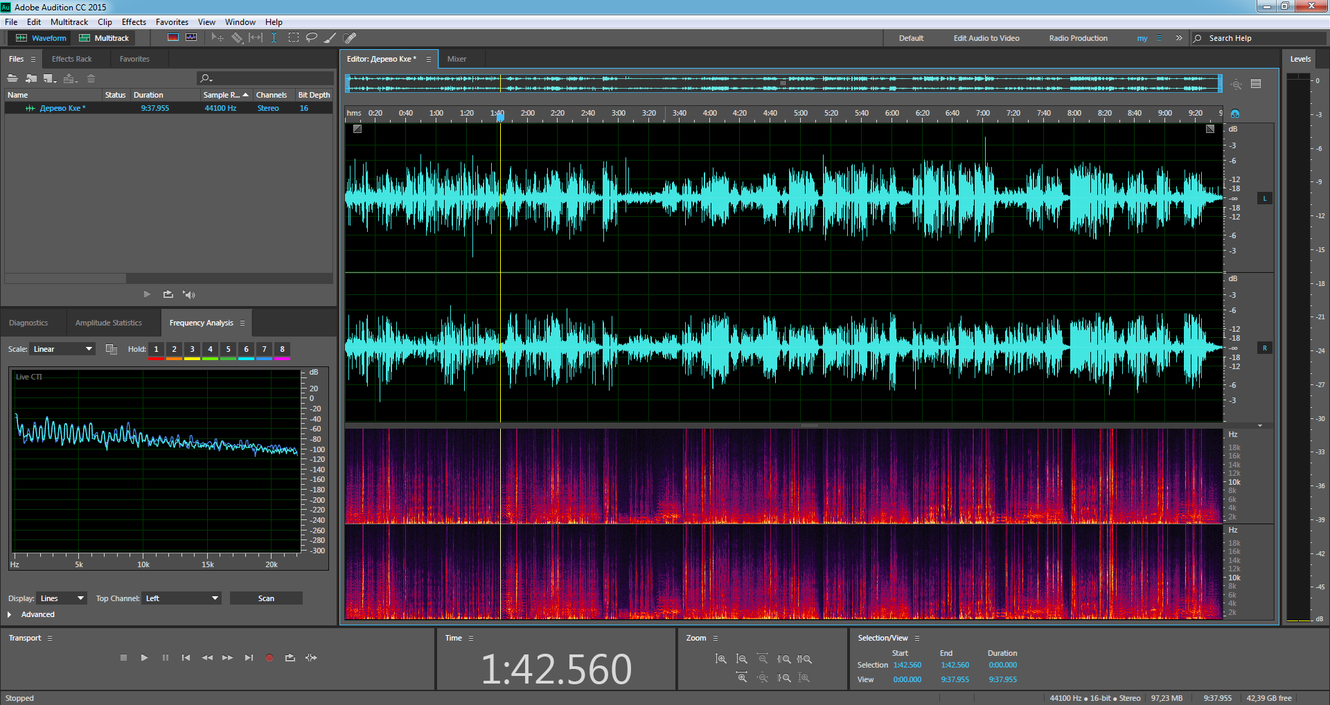Open the Files panel menu icon

click(33, 59)
